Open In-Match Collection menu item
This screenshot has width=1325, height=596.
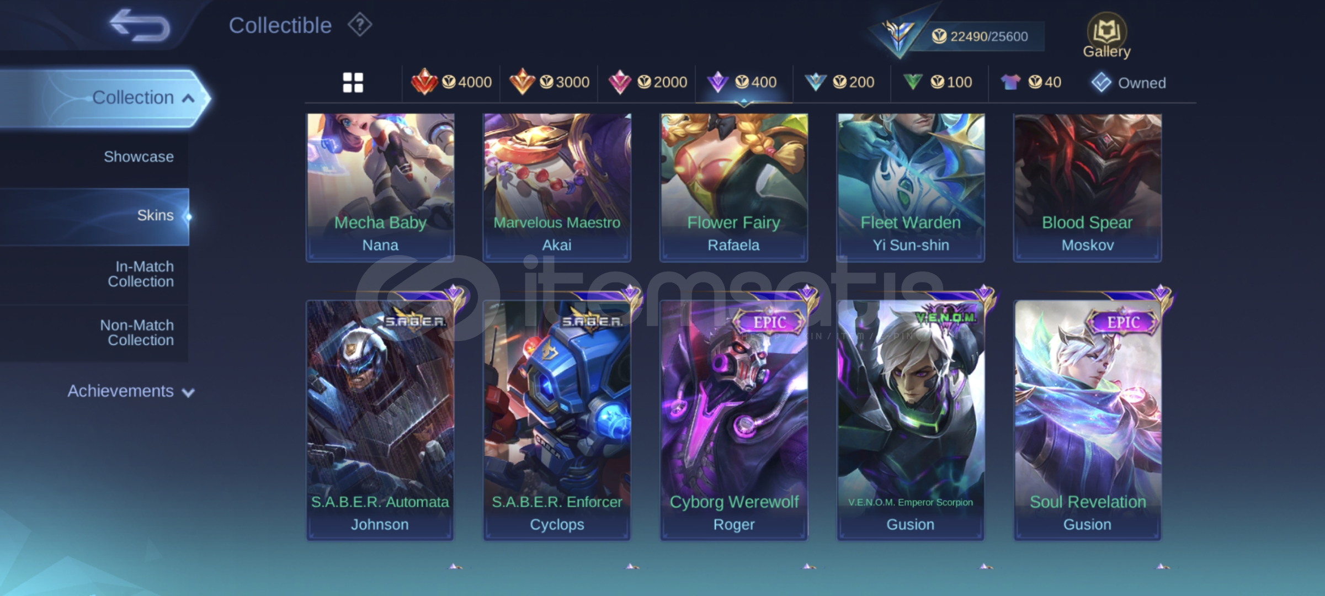tap(141, 274)
